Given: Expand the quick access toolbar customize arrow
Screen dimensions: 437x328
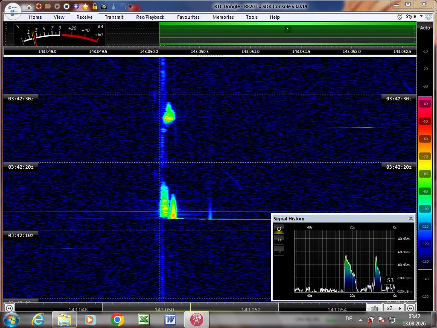Looking at the screenshot, I should [130, 6].
